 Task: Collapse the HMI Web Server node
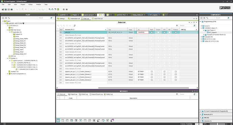tap(7, 30)
